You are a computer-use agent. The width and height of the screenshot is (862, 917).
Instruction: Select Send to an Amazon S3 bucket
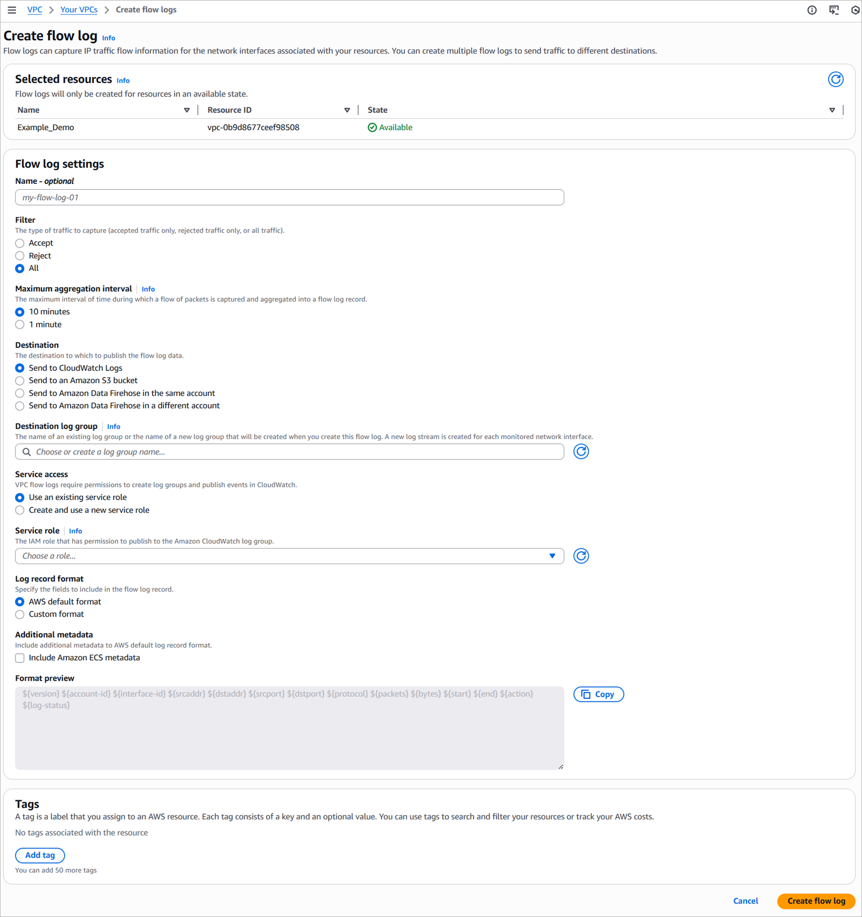pyautogui.click(x=20, y=381)
